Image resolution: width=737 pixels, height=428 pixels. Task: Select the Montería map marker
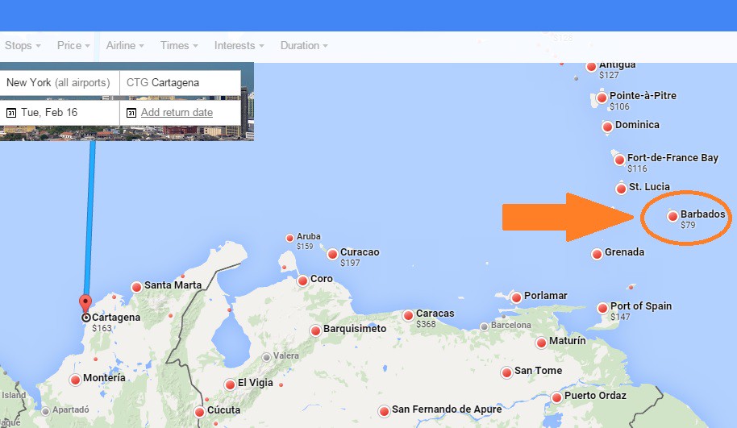pos(75,380)
